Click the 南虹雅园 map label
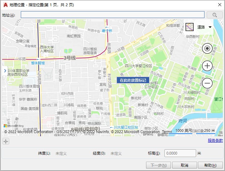The image size is (225, 171). [x=74, y=36]
